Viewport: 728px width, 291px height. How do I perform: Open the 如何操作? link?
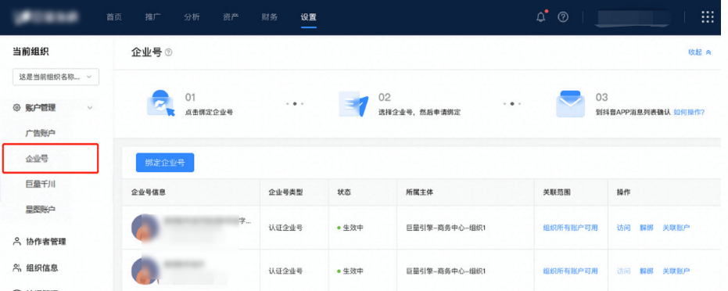[689, 112]
